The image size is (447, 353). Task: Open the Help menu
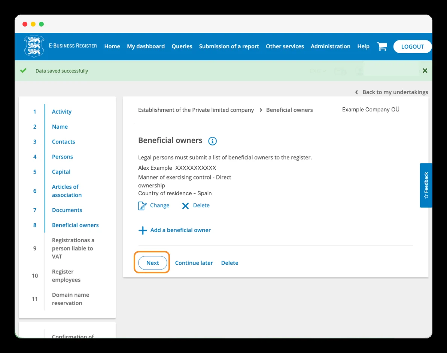point(363,46)
